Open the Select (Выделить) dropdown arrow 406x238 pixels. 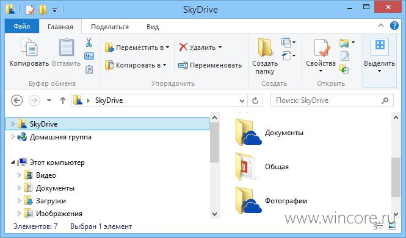click(x=379, y=71)
